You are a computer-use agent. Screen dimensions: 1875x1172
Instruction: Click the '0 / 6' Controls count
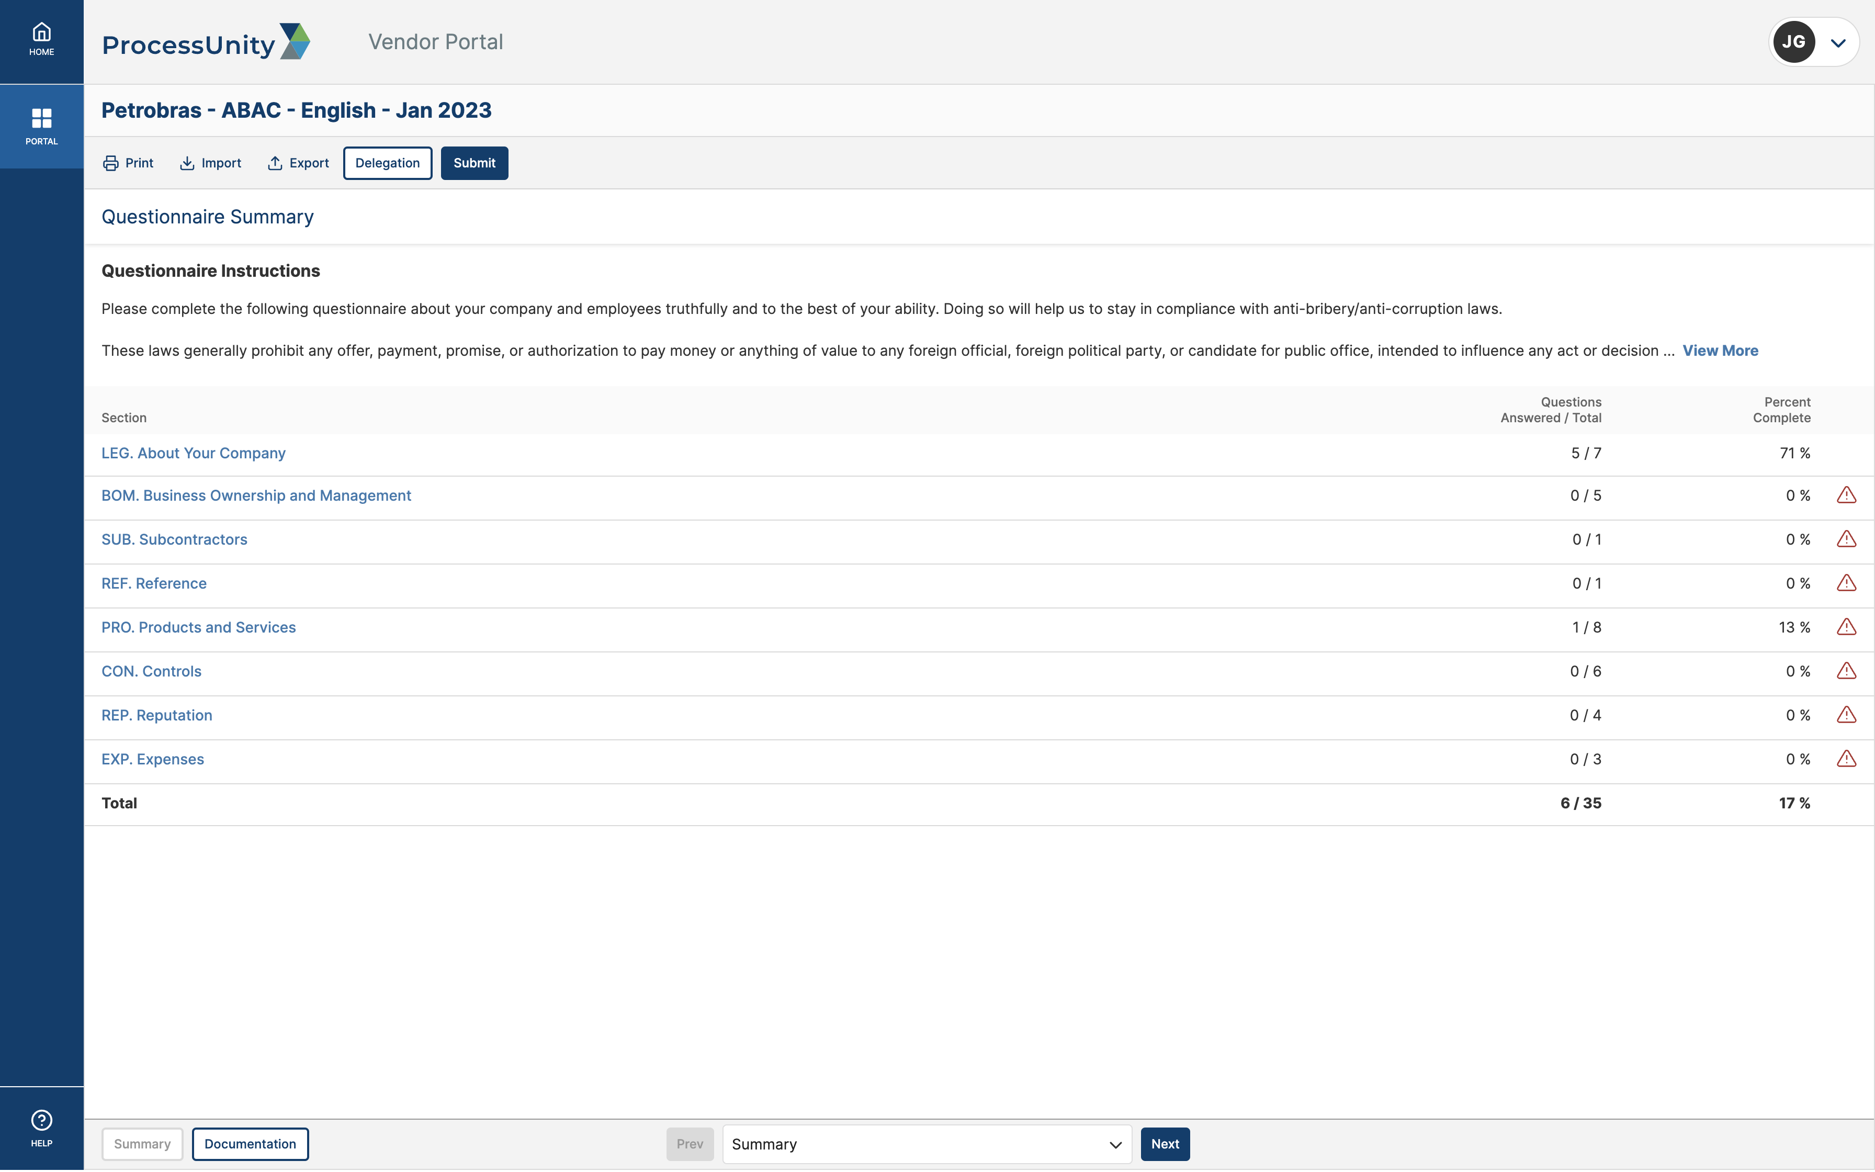pos(1585,671)
